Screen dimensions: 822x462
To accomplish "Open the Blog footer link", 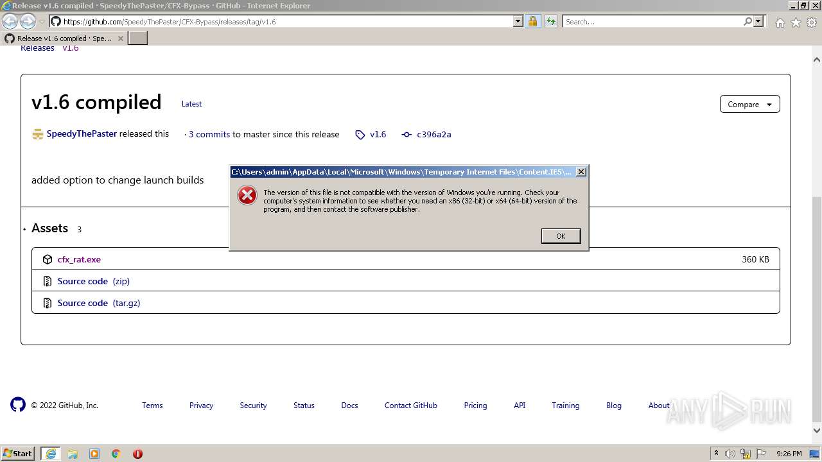I will click(x=614, y=406).
